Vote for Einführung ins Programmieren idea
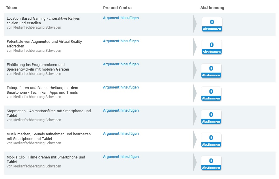 [211, 75]
